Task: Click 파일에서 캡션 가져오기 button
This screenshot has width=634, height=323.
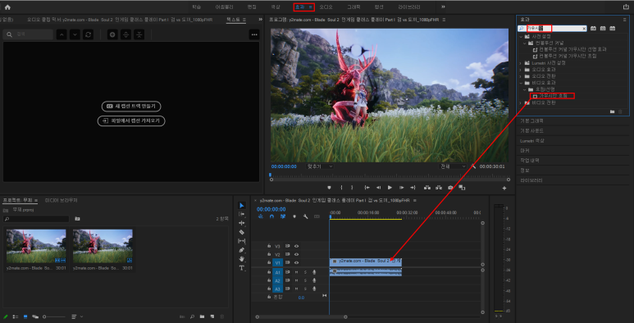Action: click(x=131, y=121)
